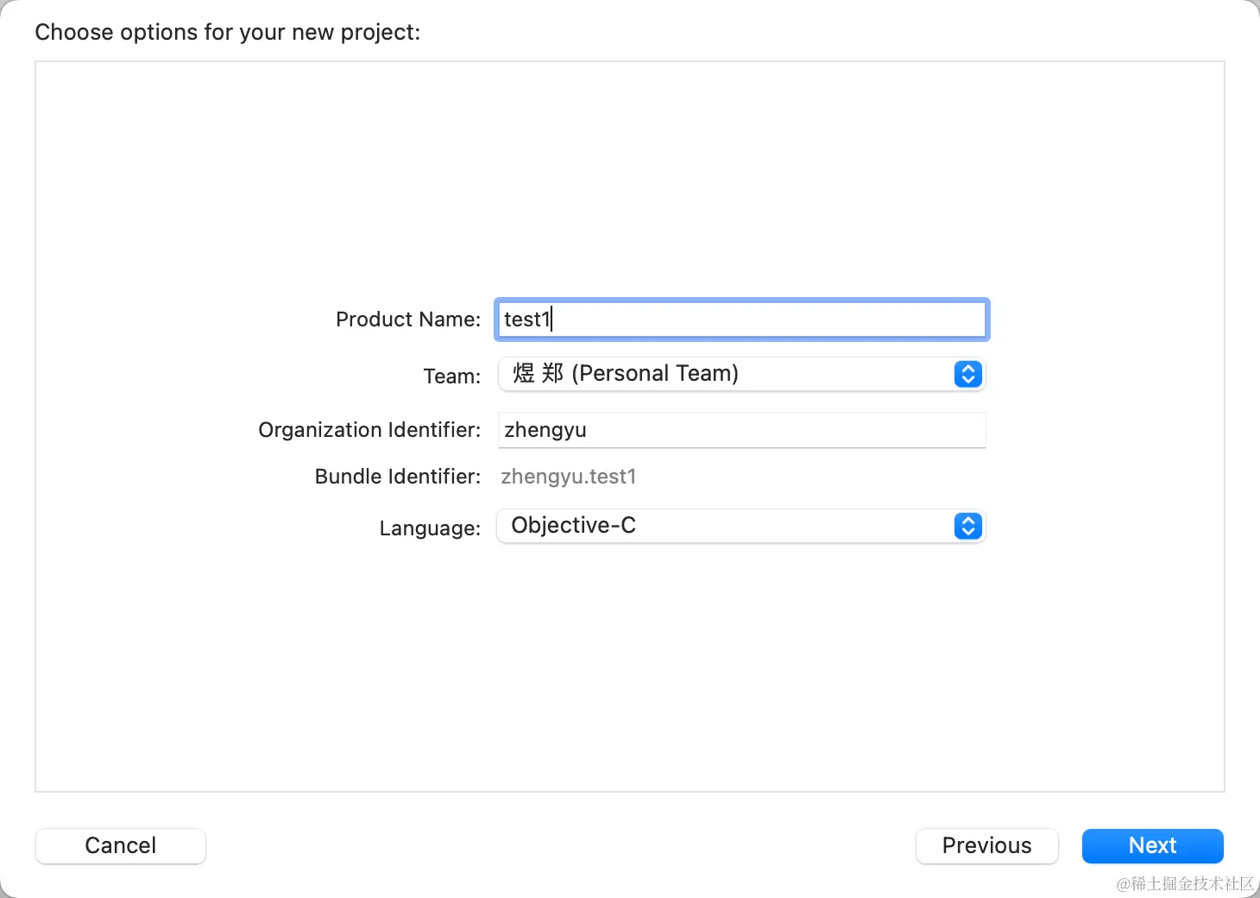Click the "Language:" label
The width and height of the screenshot is (1260, 898).
point(430,528)
